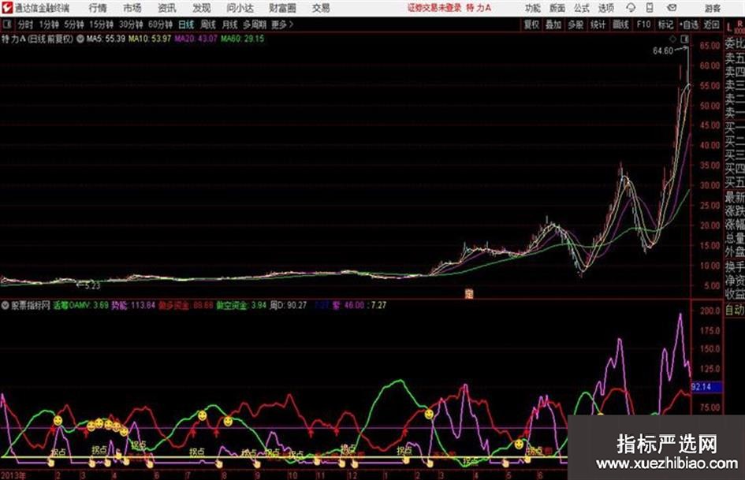Click the 叠加 overlay button
745x480 pixels.
[x=553, y=24]
